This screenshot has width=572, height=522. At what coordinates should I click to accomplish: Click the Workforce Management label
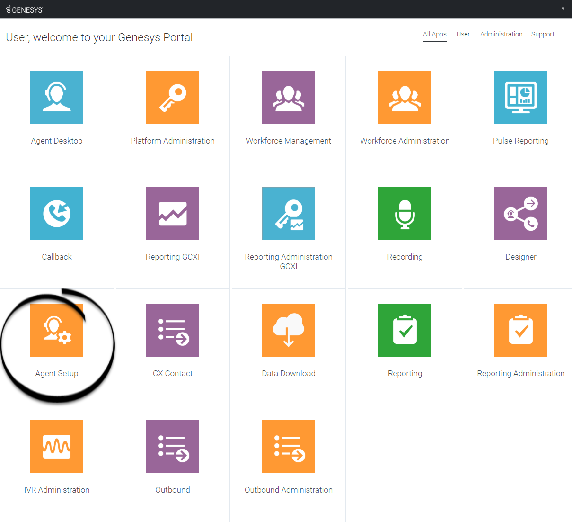289,141
